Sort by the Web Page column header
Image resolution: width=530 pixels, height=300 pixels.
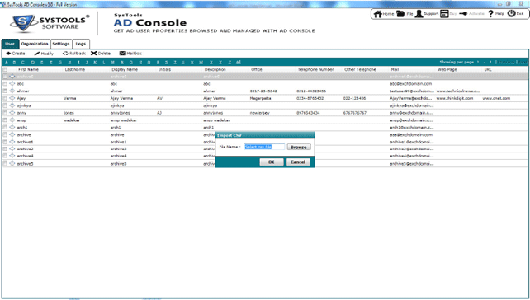(x=447, y=69)
